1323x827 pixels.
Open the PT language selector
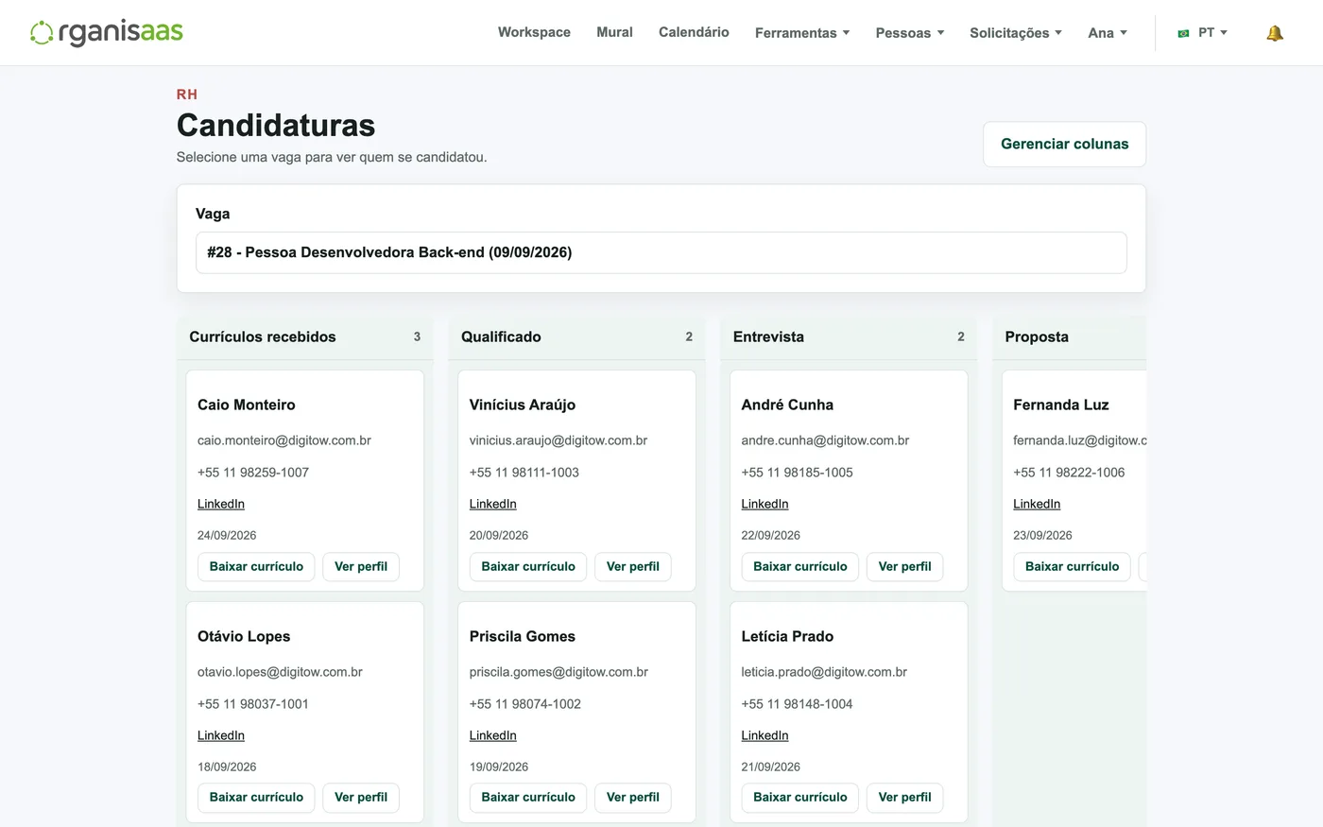1202,32
